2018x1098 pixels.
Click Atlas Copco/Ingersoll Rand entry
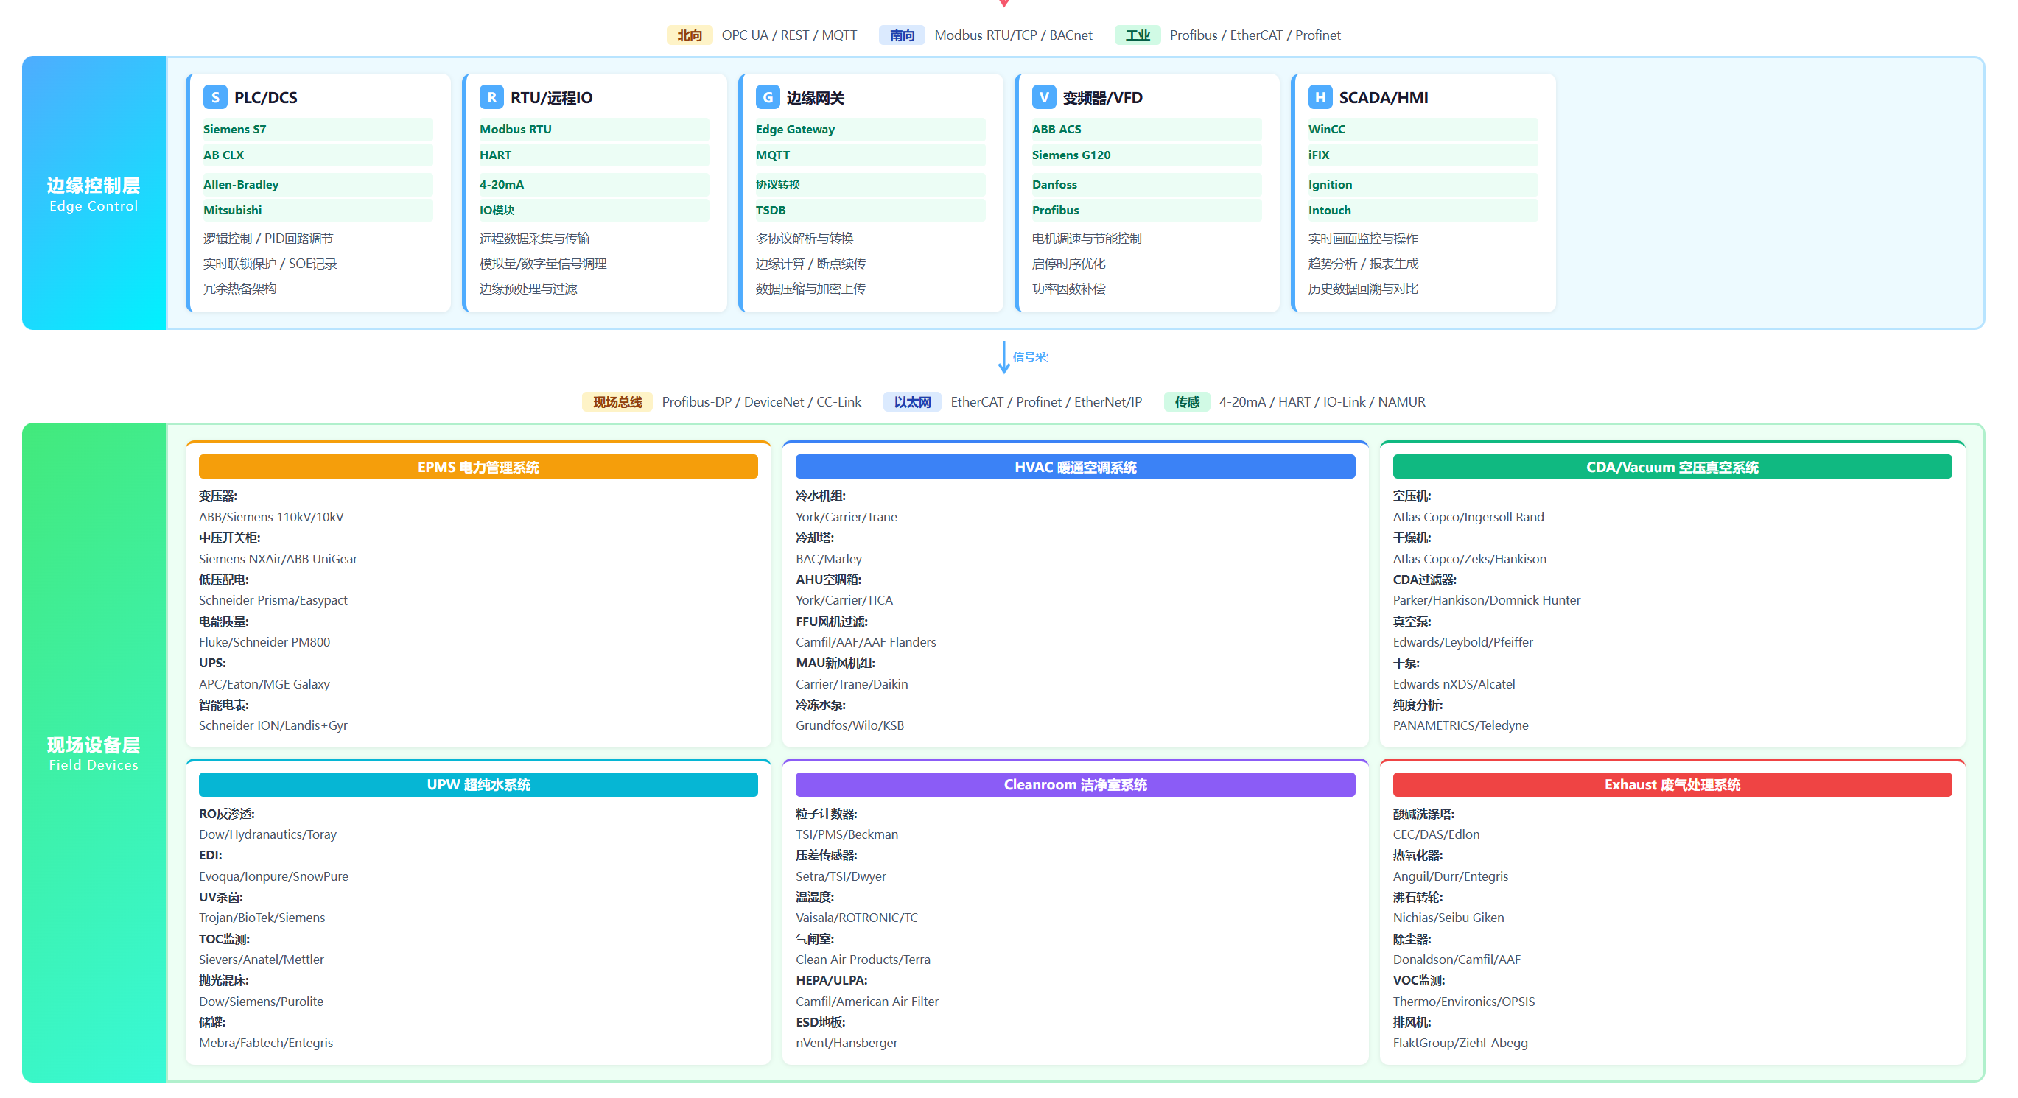[x=1468, y=517]
